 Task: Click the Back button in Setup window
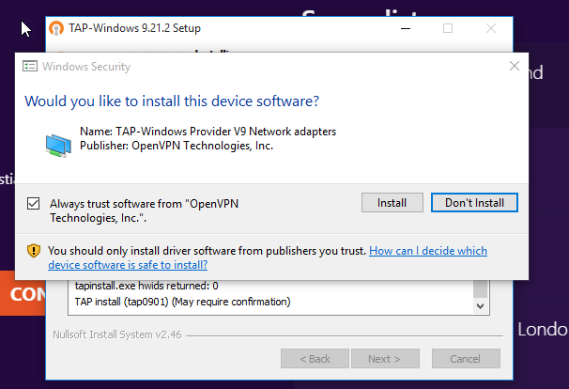pos(315,359)
